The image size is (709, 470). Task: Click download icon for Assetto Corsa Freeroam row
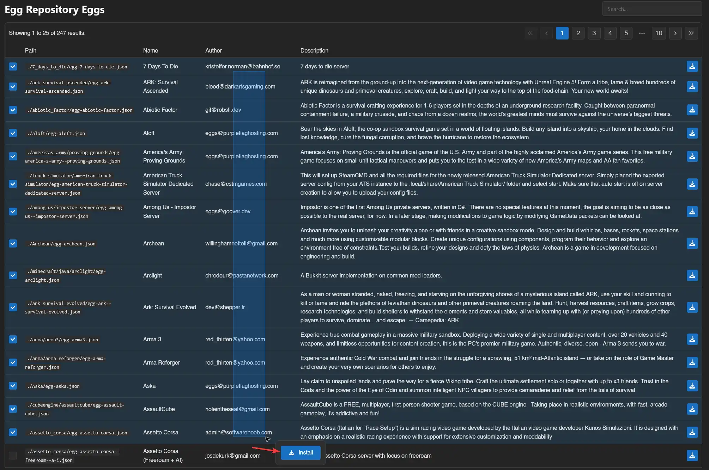692,456
